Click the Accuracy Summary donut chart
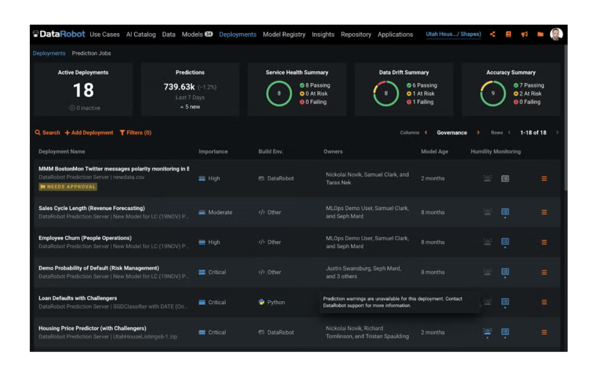The image size is (593, 376). tap(493, 93)
